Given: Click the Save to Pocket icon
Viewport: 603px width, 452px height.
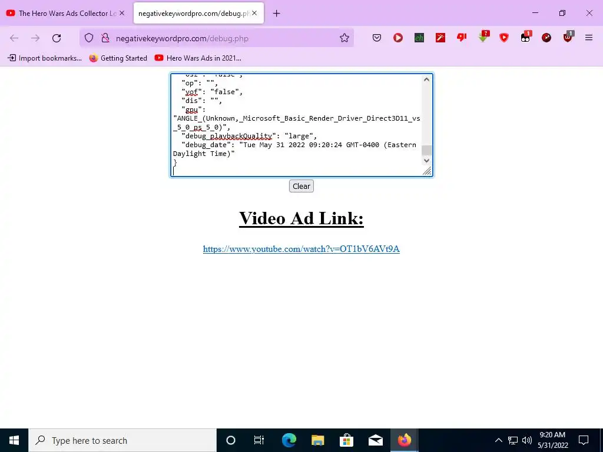Looking at the screenshot, I should [x=377, y=38].
